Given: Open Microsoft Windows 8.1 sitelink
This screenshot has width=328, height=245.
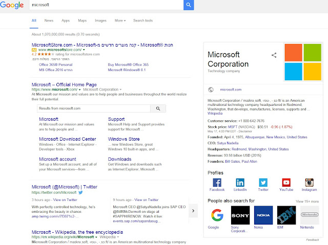Looking at the screenshot, I should pos(127,70).
